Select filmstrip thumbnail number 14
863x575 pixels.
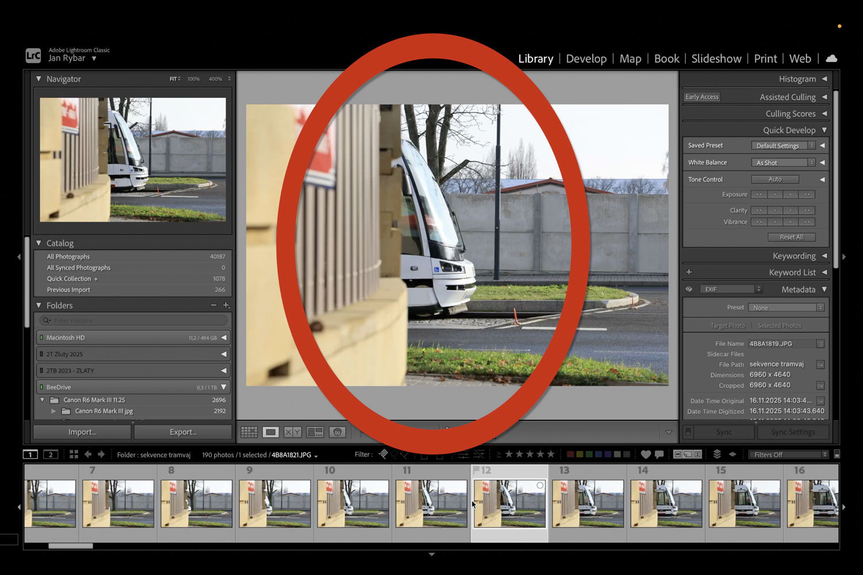click(x=666, y=504)
